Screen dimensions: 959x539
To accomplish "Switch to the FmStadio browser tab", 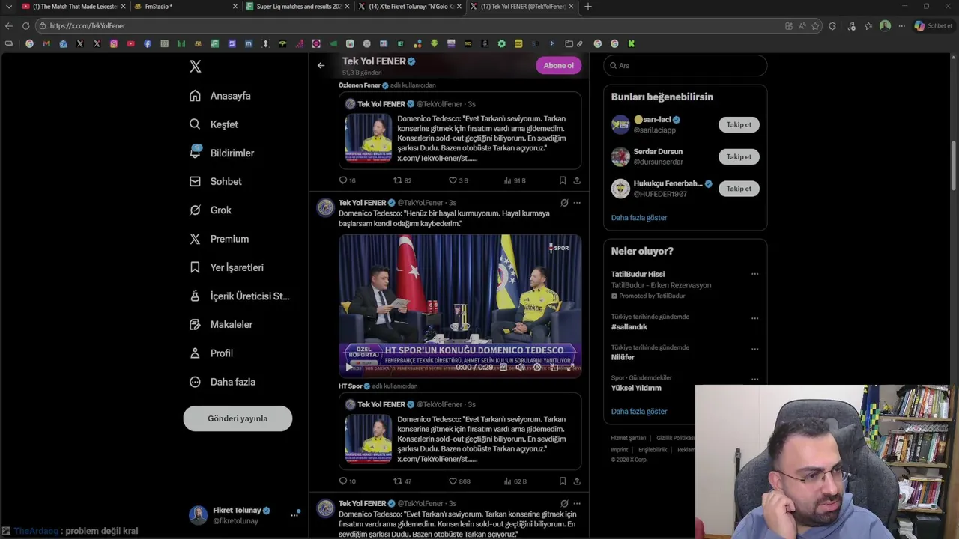I will click(184, 7).
